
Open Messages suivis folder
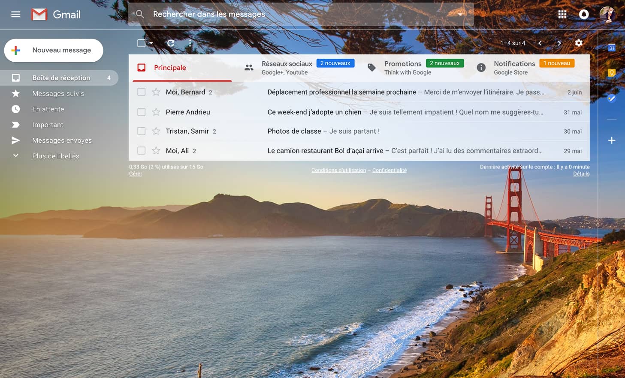tap(59, 93)
